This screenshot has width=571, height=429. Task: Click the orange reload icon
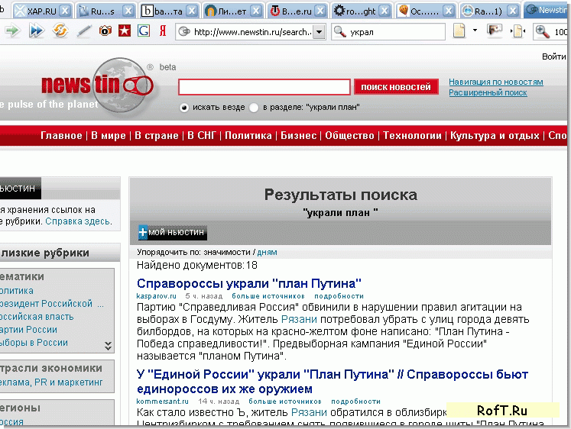coord(59,31)
